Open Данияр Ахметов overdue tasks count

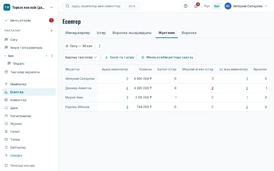(x=212, y=88)
